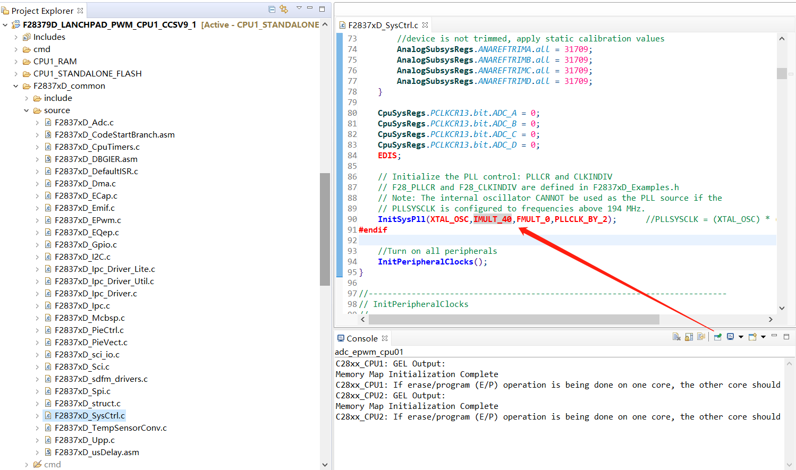Clear the Console output

coord(676,337)
